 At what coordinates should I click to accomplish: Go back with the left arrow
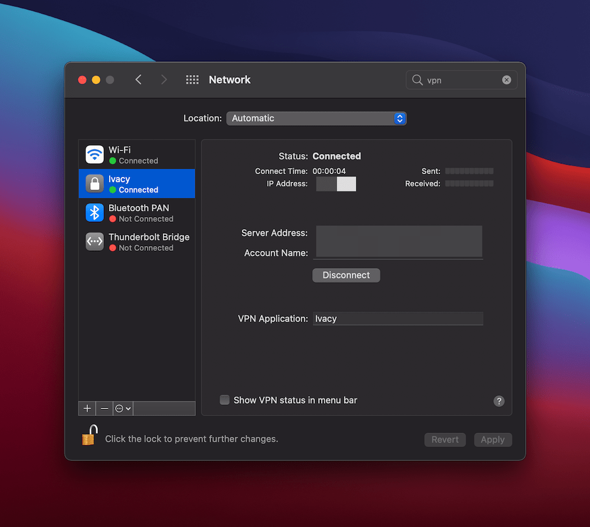coord(139,80)
